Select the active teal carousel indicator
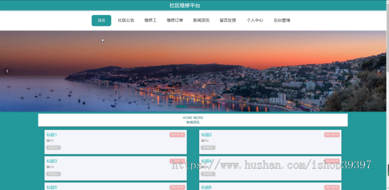 click(x=182, y=106)
